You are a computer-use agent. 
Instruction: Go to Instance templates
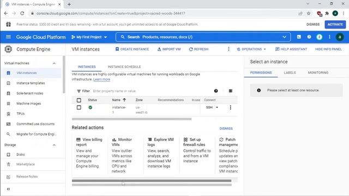(31, 83)
